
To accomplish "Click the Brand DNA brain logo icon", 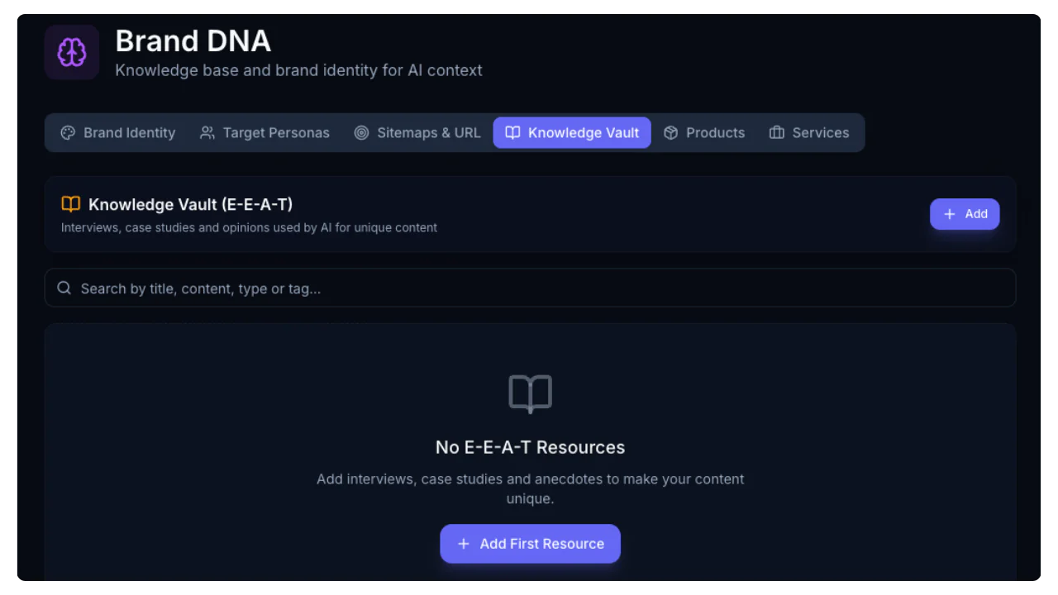I will pyautogui.click(x=72, y=52).
